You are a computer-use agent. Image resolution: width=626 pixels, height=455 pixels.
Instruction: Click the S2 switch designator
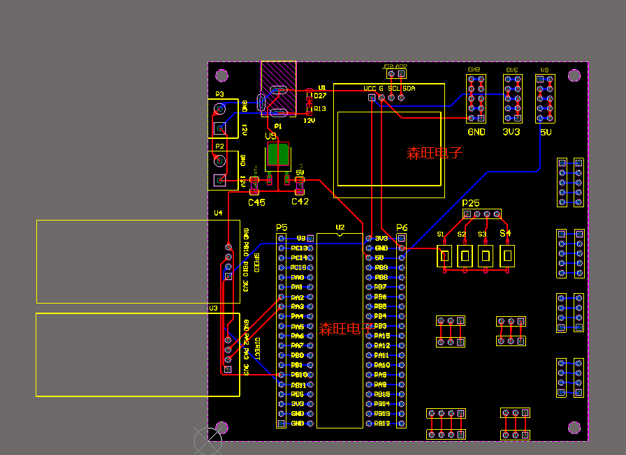462,234
